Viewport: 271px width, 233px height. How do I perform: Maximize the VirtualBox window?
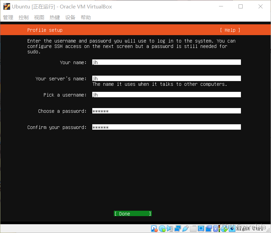tap(241, 6)
